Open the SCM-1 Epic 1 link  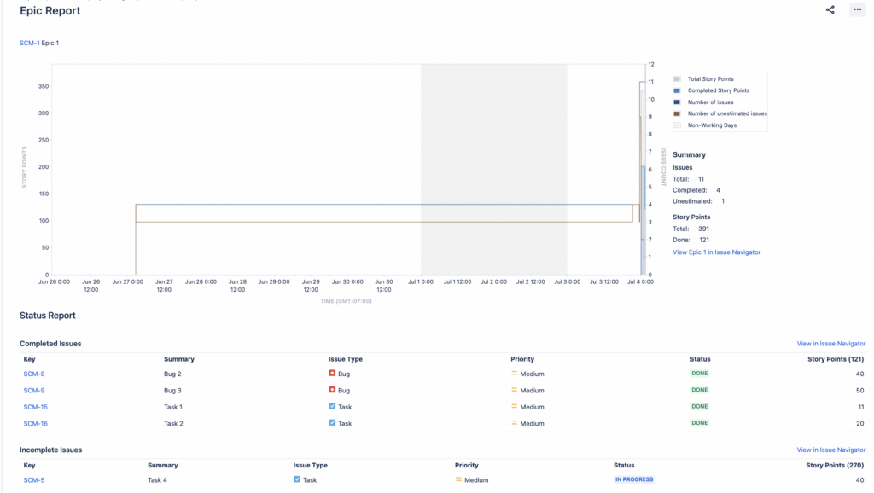click(38, 42)
